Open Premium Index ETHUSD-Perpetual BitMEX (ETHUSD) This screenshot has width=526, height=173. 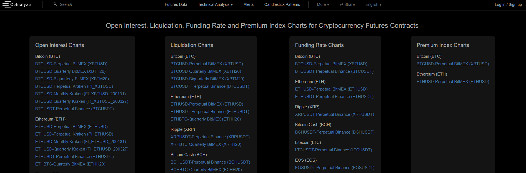pos(453,82)
